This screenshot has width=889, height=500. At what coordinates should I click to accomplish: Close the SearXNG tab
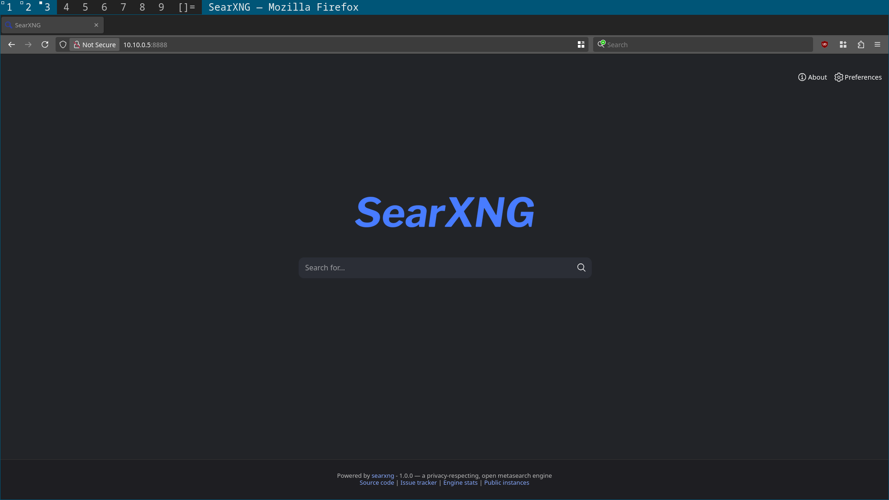pyautogui.click(x=96, y=25)
